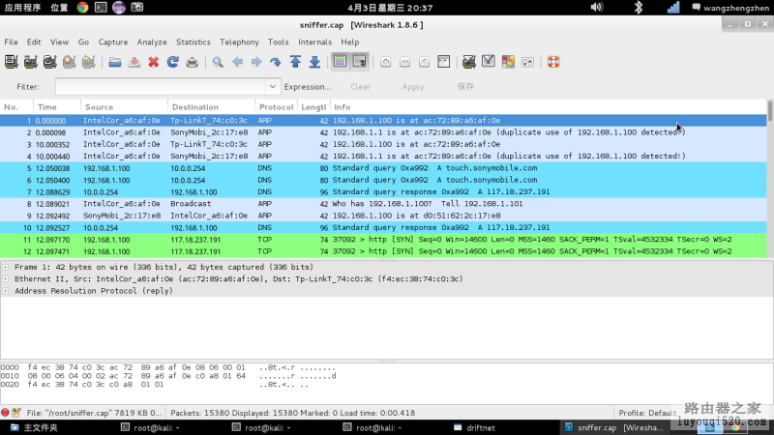Toggle colorize packet list button
Image resolution: width=774 pixels, height=435 pixels.
[341, 62]
